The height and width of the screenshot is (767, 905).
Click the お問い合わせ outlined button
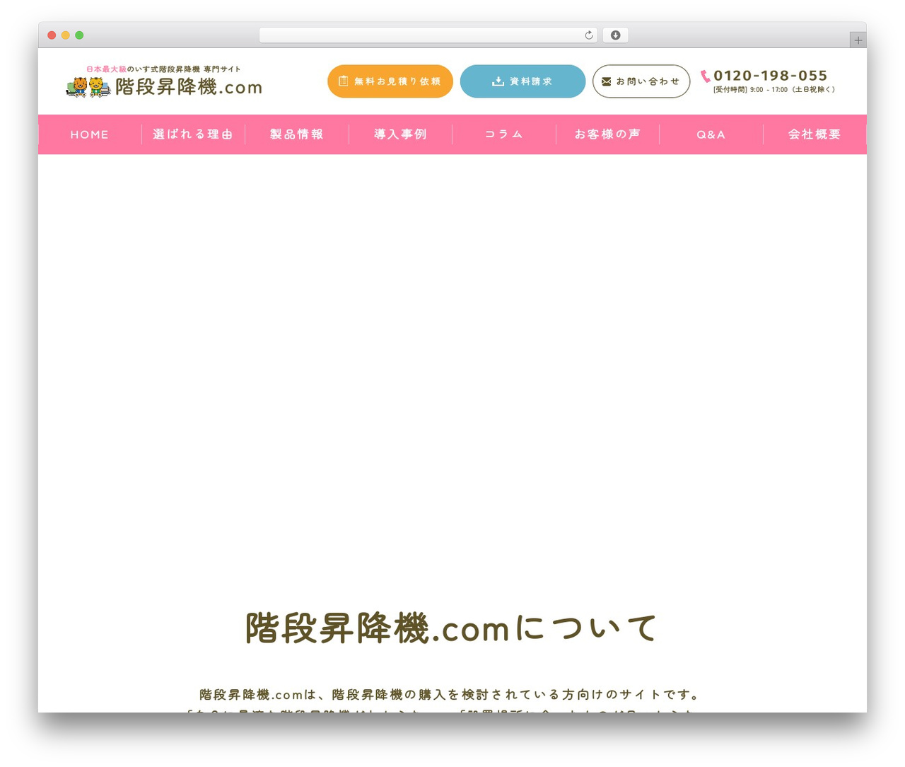pos(641,81)
